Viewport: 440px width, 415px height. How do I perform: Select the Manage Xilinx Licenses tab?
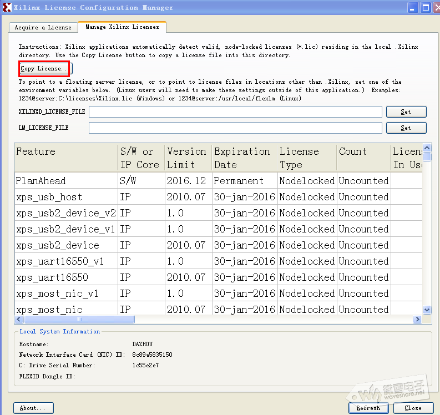[x=122, y=27]
